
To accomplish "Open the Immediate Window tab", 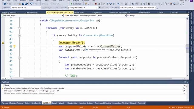I will 120,103.
